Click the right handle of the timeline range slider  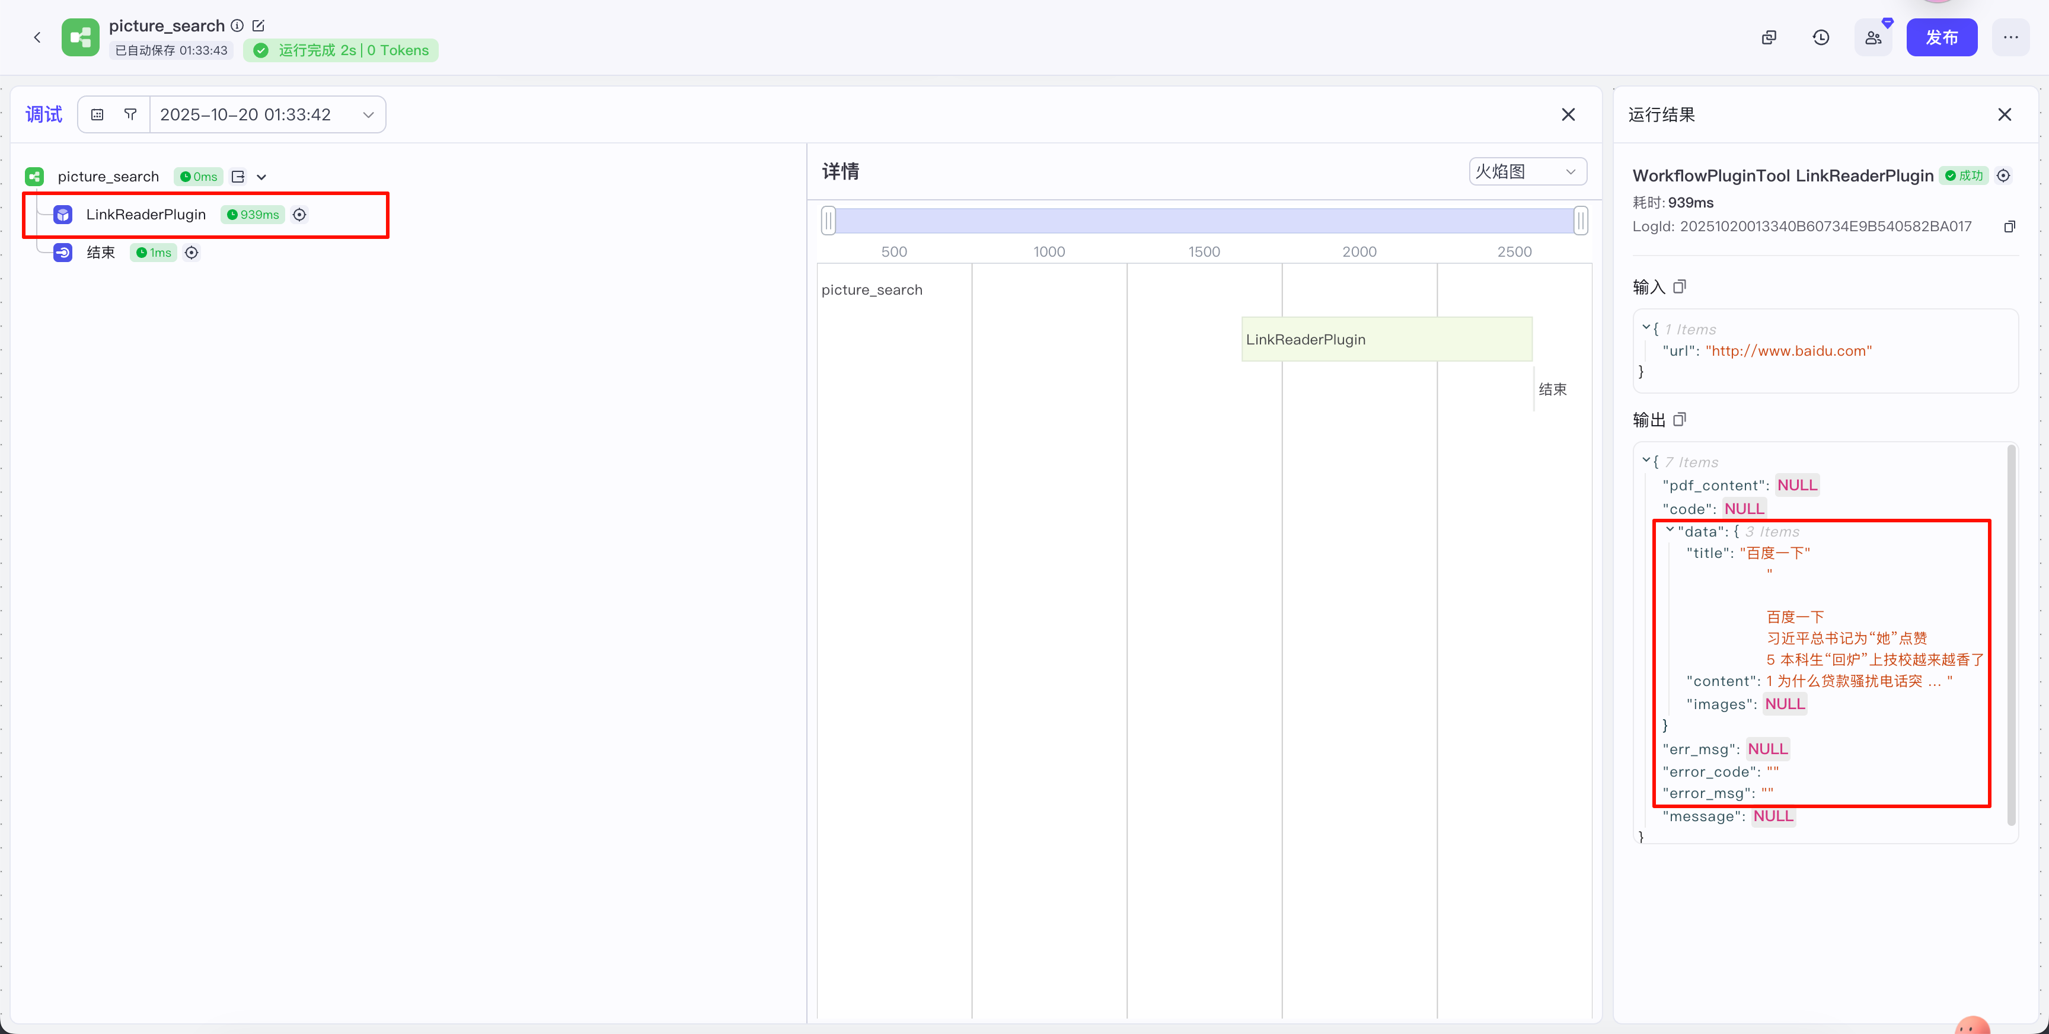(x=1581, y=221)
